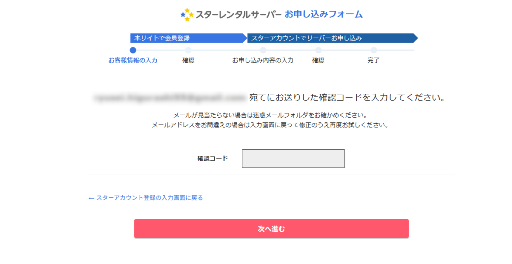Screen dimensions: 512x264
Task: Click the left arrow icon before the back link
Action: click(91, 198)
